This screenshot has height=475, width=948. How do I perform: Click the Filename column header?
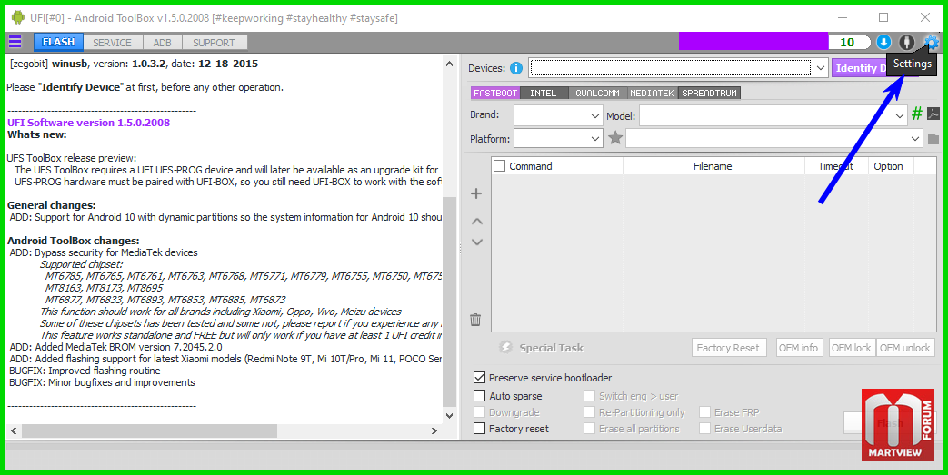click(x=713, y=166)
